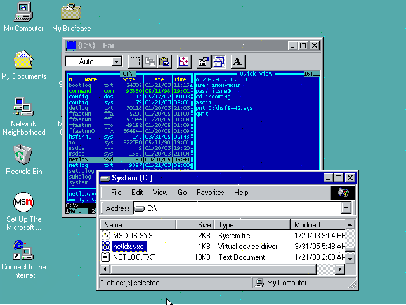
Task: Select detlog txt row in Far panel
Action: coord(129,108)
